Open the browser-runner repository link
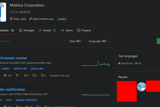The width and height of the screenshot is (160, 107). pos(13,58)
